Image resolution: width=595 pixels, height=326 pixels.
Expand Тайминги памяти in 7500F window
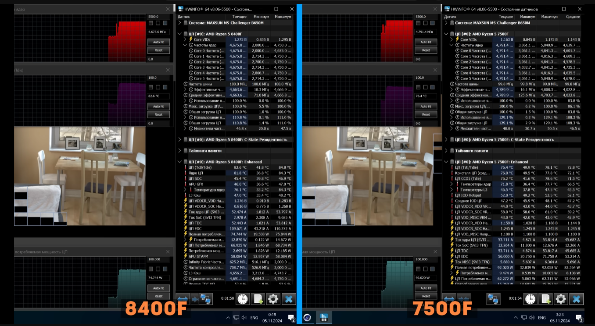(446, 151)
